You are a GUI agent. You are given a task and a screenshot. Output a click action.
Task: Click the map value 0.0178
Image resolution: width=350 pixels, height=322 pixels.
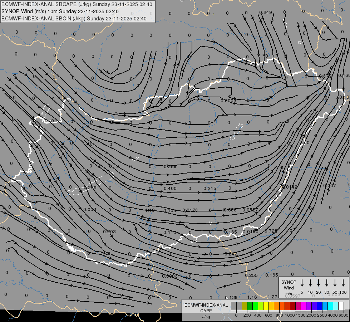(190, 210)
